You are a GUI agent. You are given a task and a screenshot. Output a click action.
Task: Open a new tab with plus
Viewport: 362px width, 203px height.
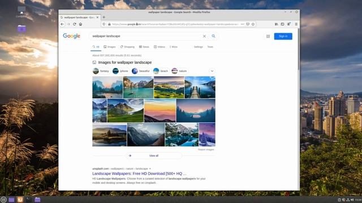[104, 17]
